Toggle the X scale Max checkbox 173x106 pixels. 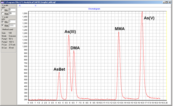(3, 13)
